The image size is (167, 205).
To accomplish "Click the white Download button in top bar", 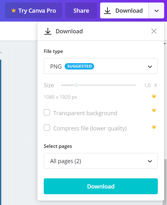I will click(x=124, y=10).
